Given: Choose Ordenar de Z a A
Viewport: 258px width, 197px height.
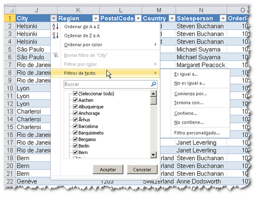Looking at the screenshot, I should click(106, 36).
